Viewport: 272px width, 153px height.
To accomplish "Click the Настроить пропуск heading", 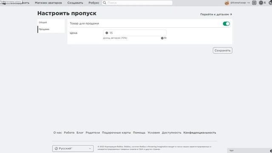I will tap(67, 13).
